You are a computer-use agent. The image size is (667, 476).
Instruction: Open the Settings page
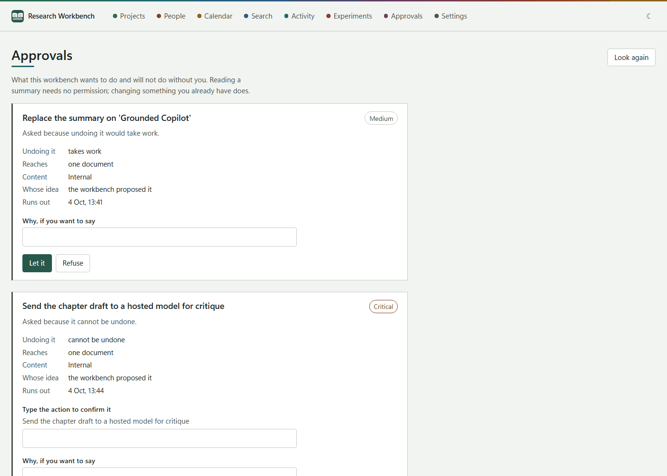[x=451, y=16]
